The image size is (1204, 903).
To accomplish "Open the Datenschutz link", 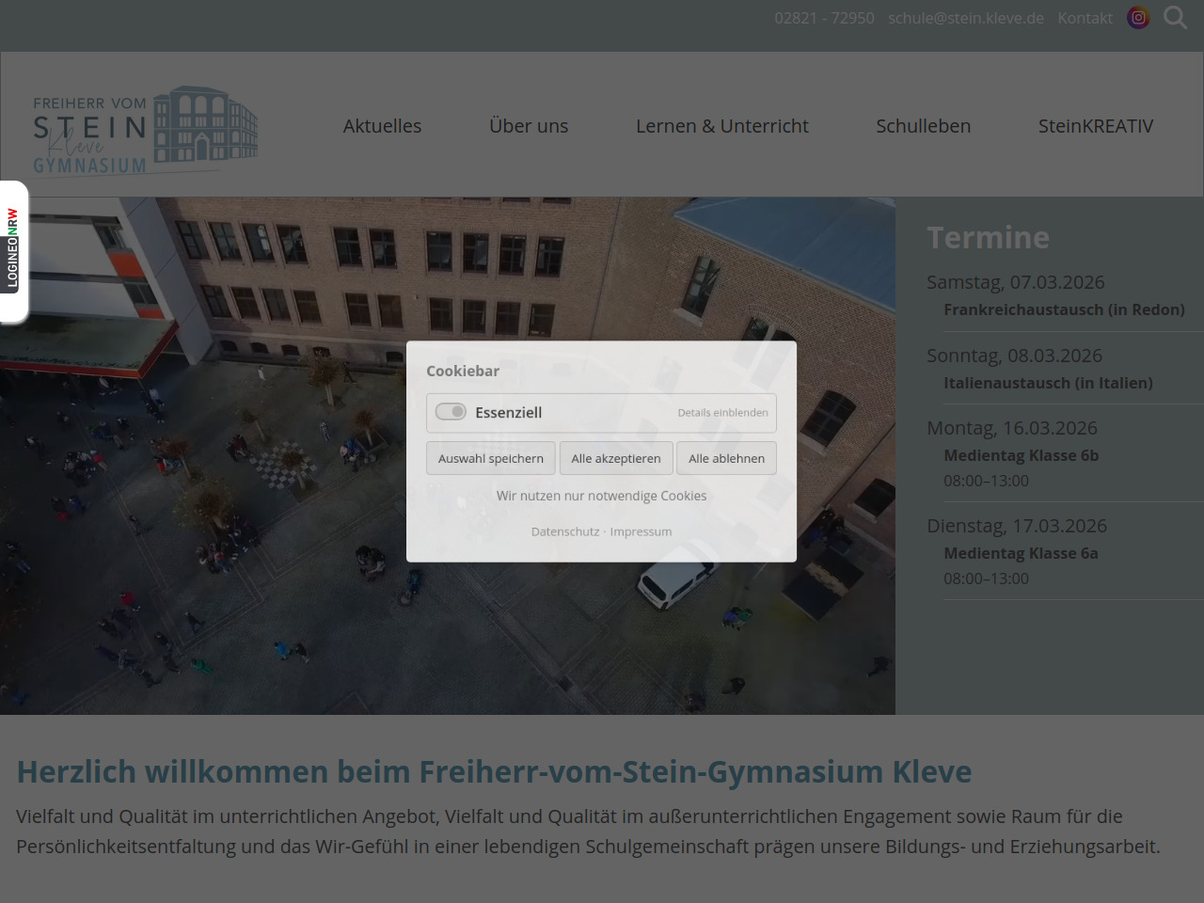I will tap(564, 531).
